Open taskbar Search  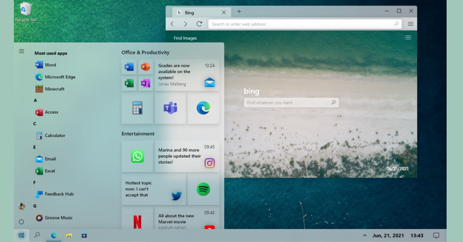(x=37, y=235)
